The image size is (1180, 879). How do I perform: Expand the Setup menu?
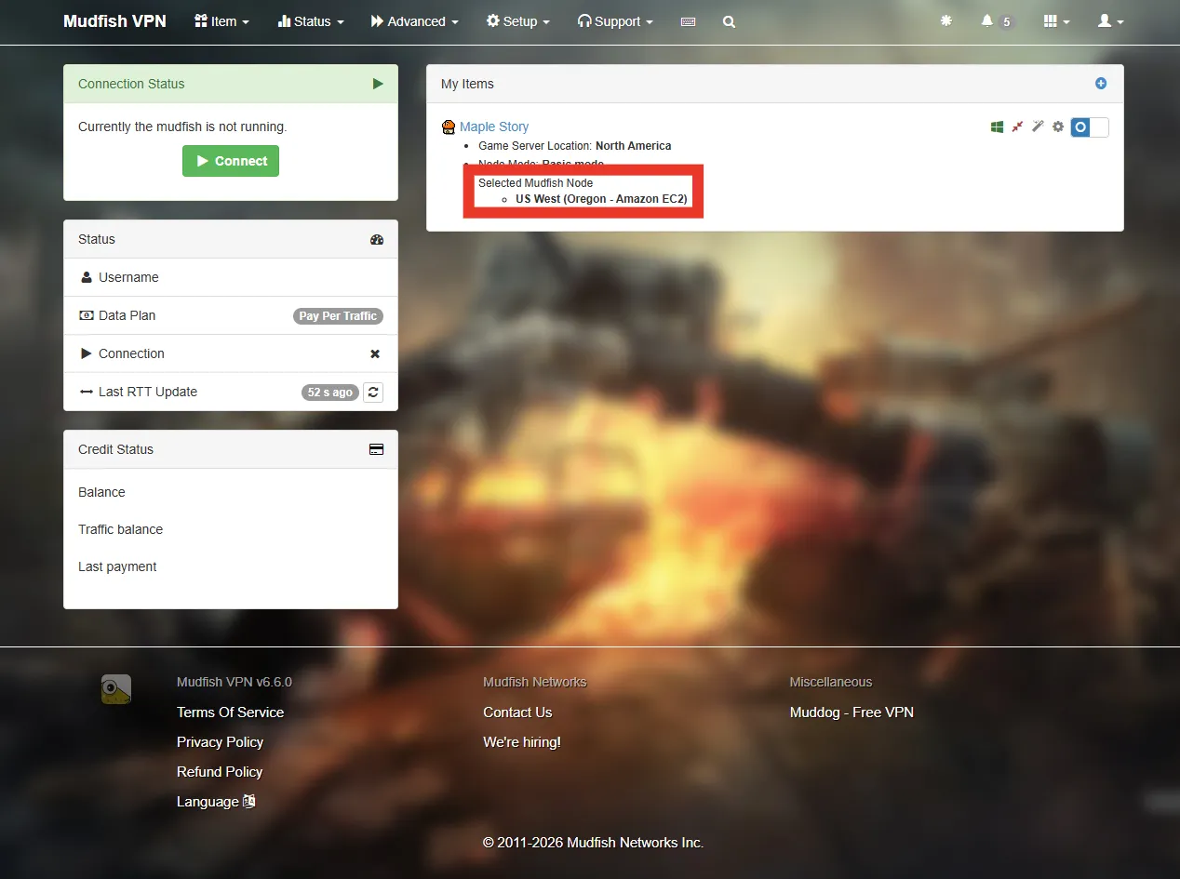(x=517, y=21)
